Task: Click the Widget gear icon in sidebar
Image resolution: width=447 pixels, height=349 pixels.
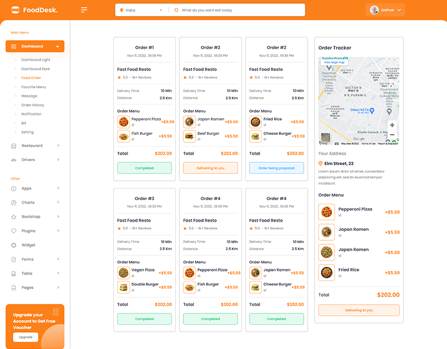Action: pos(13,245)
